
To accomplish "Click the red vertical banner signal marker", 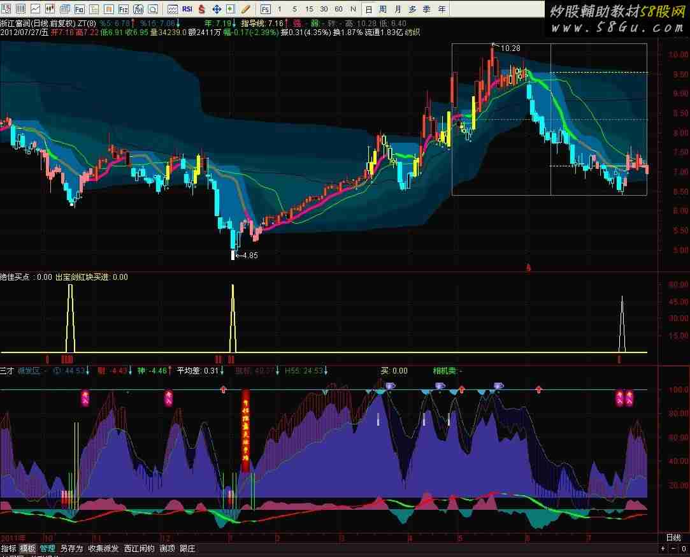I will coord(245,430).
